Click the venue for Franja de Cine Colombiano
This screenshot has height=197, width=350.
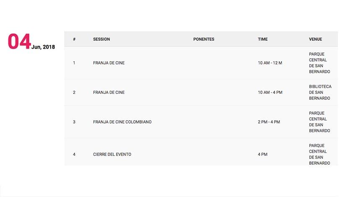[319, 122]
